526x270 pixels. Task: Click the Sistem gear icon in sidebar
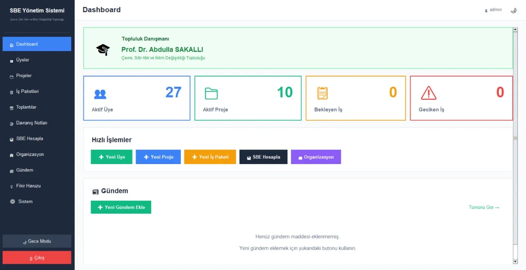pyautogui.click(x=13, y=201)
